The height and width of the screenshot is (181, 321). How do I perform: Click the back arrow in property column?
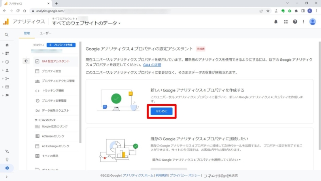(x=26, y=61)
